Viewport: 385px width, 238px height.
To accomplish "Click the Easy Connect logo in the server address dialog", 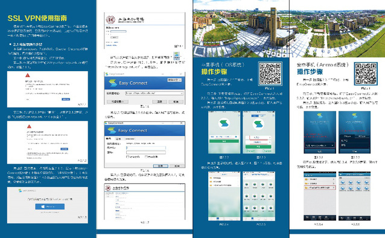I will tap(113, 83).
